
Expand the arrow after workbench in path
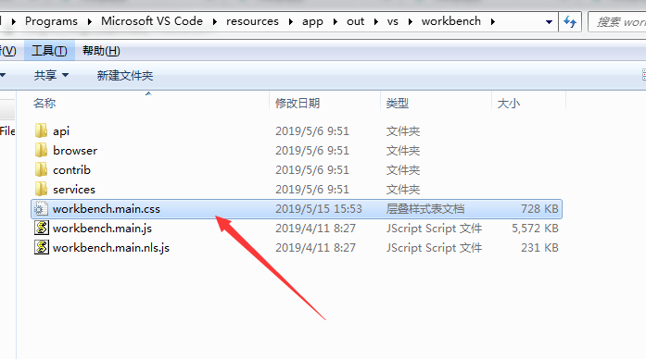pos(493,22)
